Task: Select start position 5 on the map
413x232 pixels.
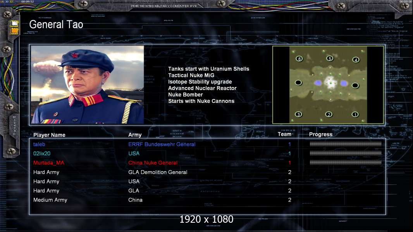Action: [329, 58]
